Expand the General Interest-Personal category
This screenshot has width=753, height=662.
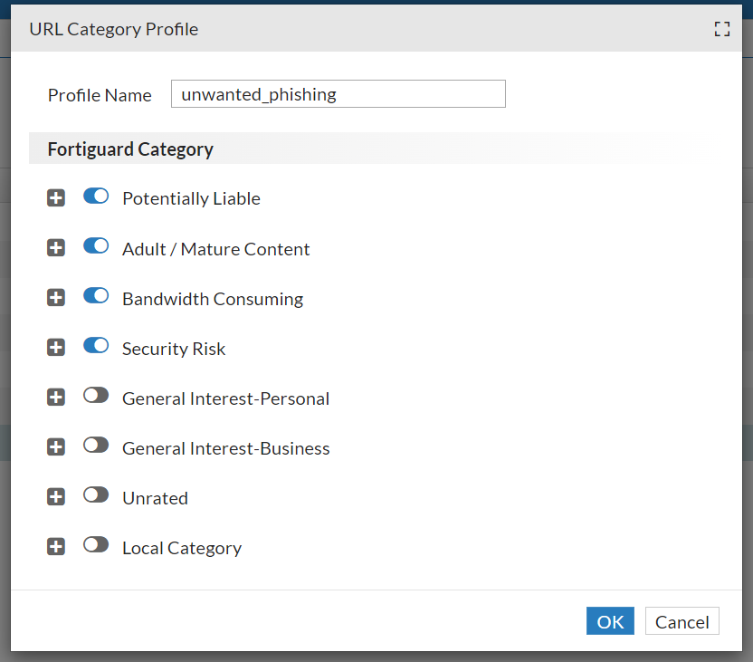[56, 398]
